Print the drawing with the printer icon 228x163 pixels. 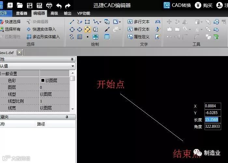(x=49, y=6)
